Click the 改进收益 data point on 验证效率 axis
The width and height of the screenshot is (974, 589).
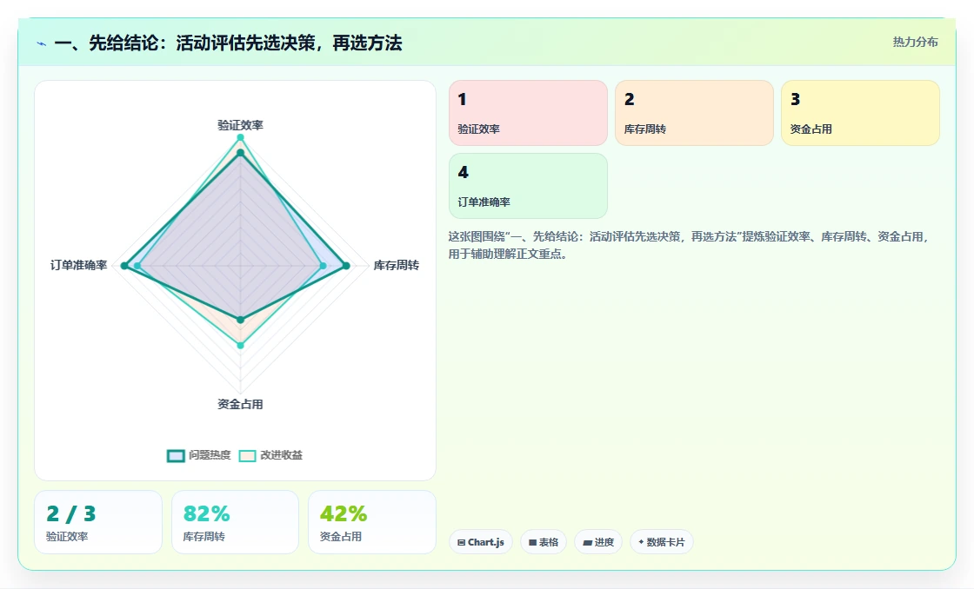(240, 137)
